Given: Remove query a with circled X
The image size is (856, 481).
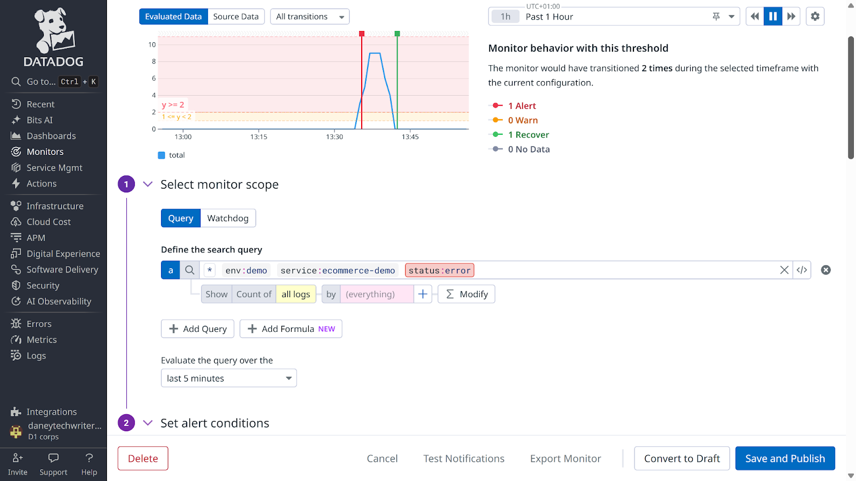Looking at the screenshot, I should (x=826, y=270).
